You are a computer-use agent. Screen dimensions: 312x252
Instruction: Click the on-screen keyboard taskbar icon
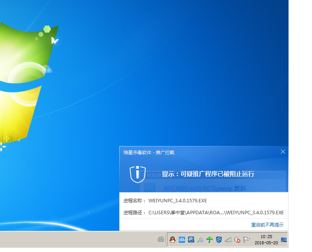click(x=161, y=239)
